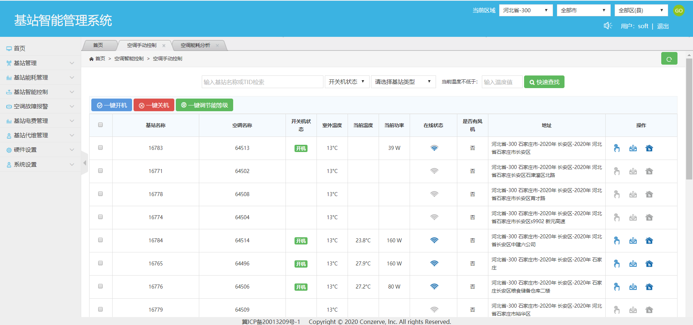Viewport: 693px width, 325px height.
Task: Click the 基站名称 column header
Action: pyautogui.click(x=156, y=125)
